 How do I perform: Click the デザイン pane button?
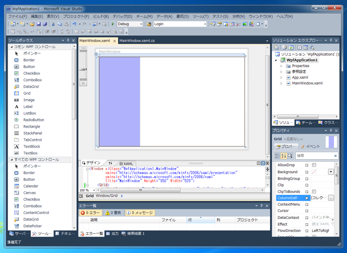tap(91, 163)
